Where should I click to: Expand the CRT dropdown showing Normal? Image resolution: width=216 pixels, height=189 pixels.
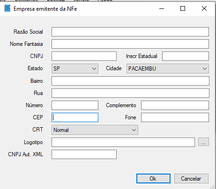click(x=95, y=130)
